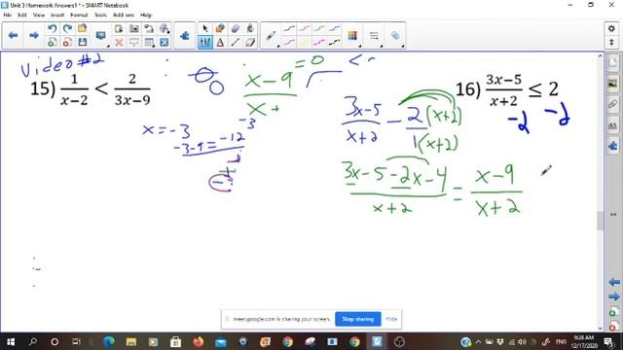Show the screen shade
The width and height of the screenshot is (623, 350).
[134, 42]
